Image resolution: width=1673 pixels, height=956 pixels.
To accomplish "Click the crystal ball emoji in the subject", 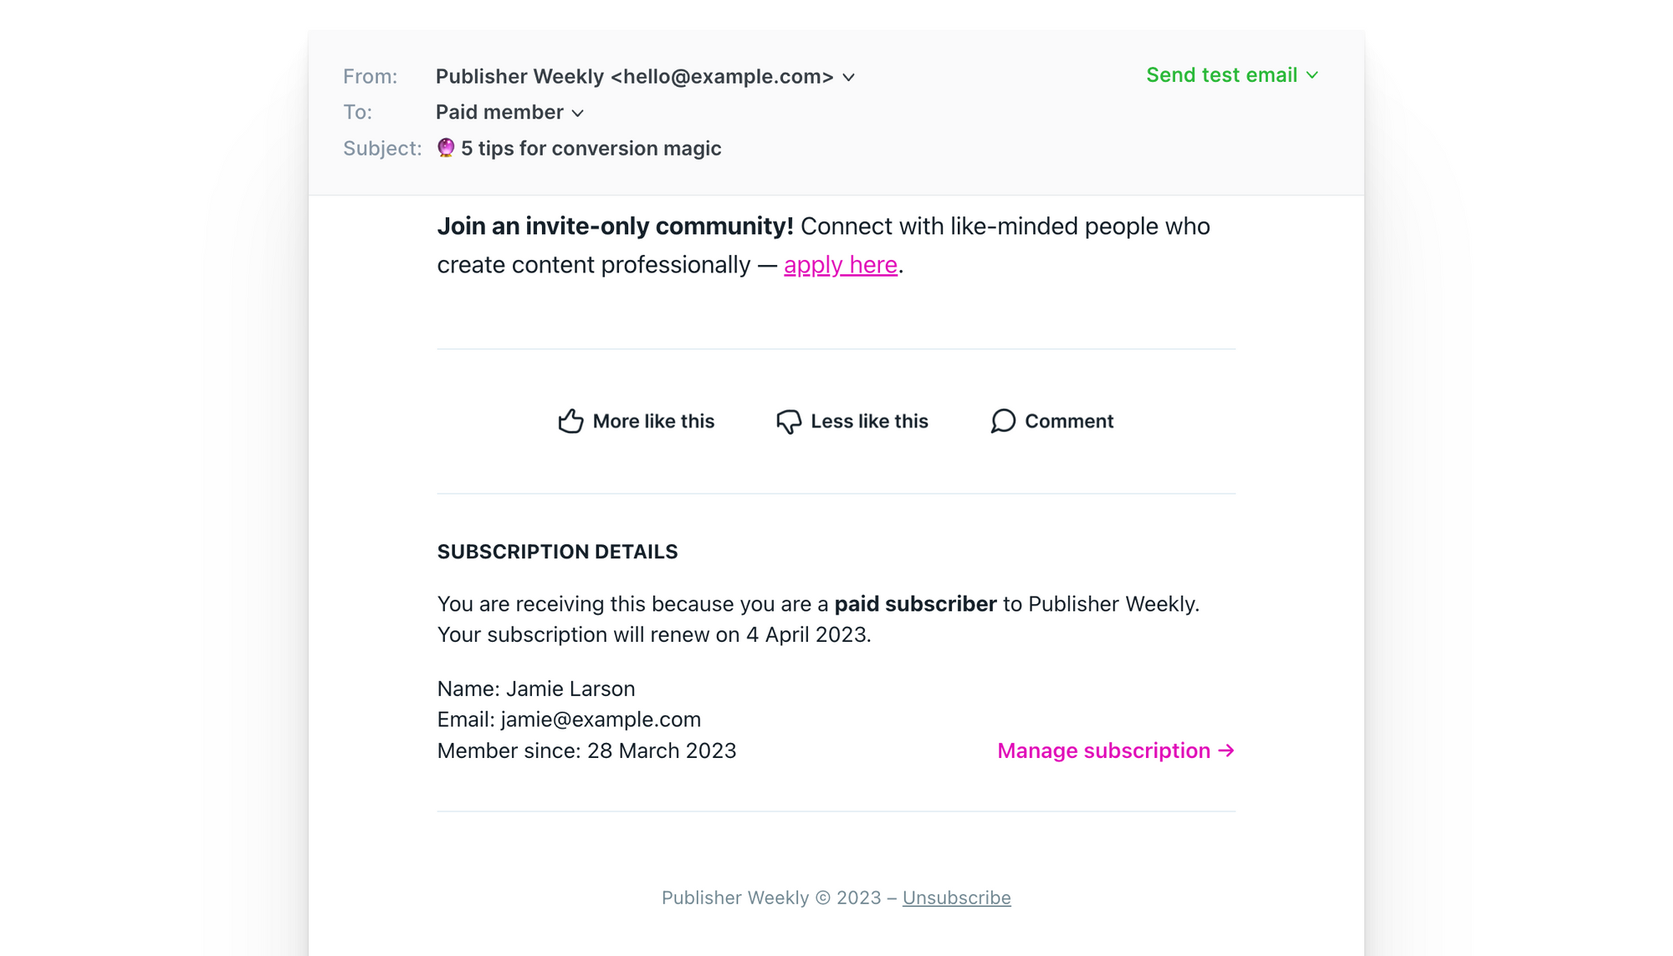I will pyautogui.click(x=446, y=148).
